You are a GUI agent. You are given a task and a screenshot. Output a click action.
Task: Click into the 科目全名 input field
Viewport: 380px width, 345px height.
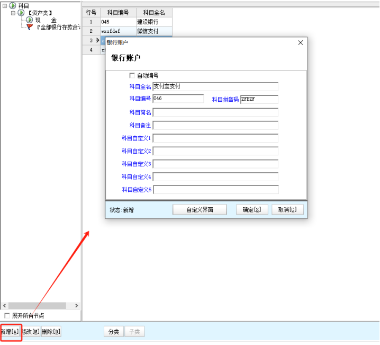pyautogui.click(x=215, y=86)
